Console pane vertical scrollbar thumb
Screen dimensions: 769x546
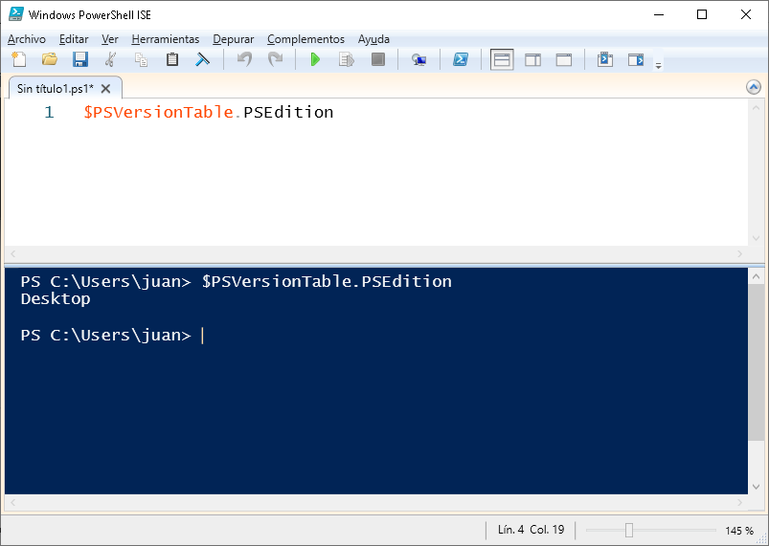[x=756, y=362]
